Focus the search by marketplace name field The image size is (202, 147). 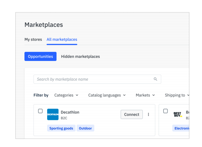[94, 79]
